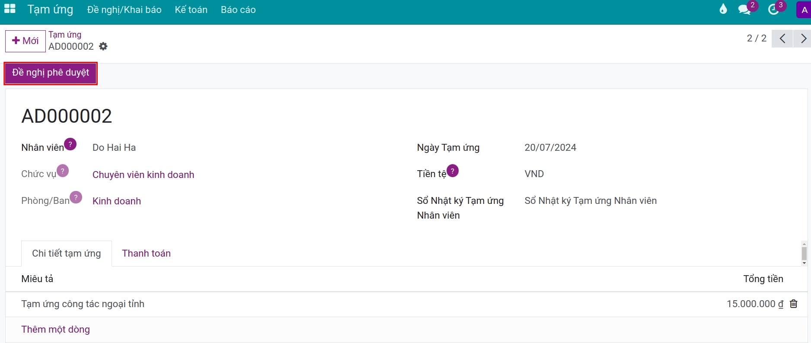Click the Miêu tả column header
Image resolution: width=811 pixels, height=343 pixels.
coord(37,279)
